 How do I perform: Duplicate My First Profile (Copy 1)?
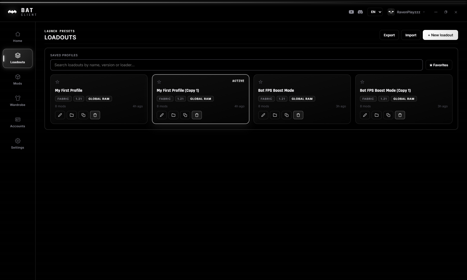coord(185,115)
